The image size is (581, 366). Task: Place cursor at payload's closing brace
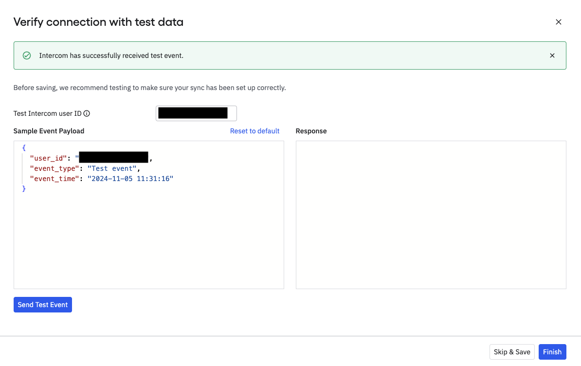tap(24, 189)
